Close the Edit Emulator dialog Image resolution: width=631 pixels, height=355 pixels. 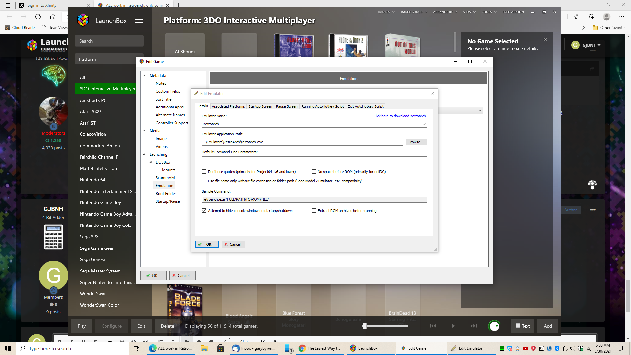pyautogui.click(x=433, y=94)
